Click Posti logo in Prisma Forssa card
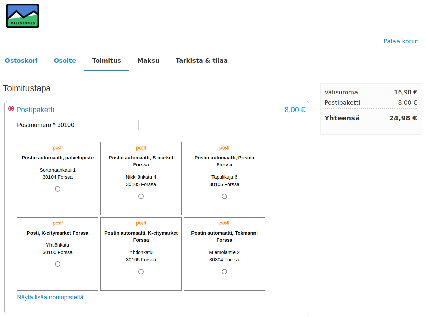Image resolution: width=426 pixels, height=317 pixels. point(224,148)
